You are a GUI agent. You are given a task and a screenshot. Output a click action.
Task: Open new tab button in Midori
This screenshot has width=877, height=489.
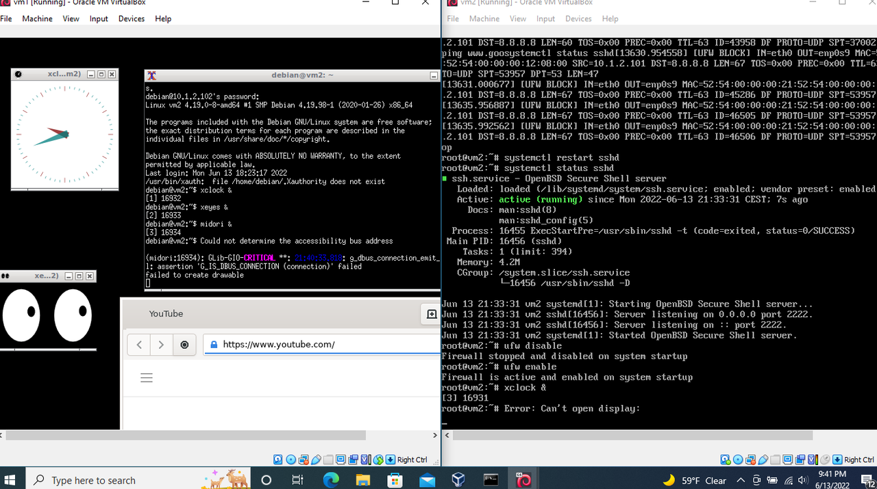tap(432, 314)
